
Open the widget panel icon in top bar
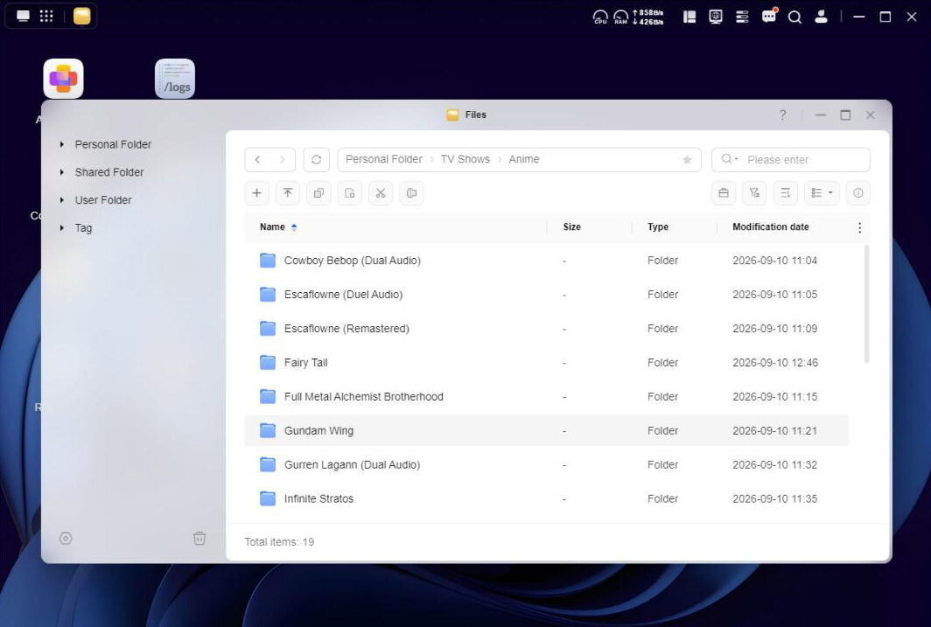coord(689,17)
